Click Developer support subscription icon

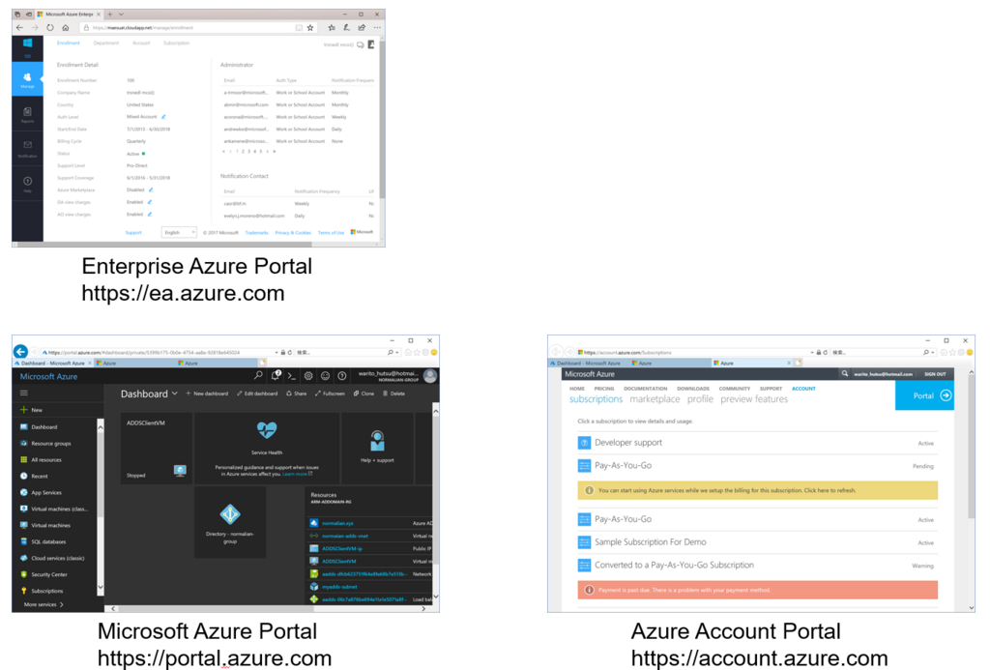[x=584, y=443]
